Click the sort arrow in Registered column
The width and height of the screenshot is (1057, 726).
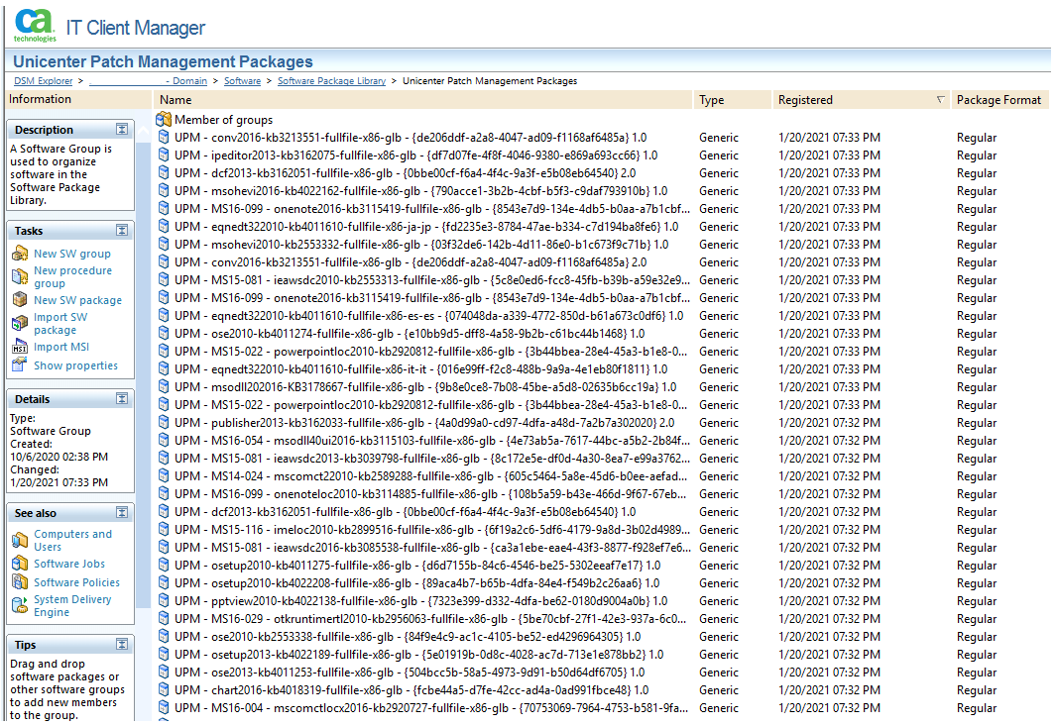coord(940,100)
